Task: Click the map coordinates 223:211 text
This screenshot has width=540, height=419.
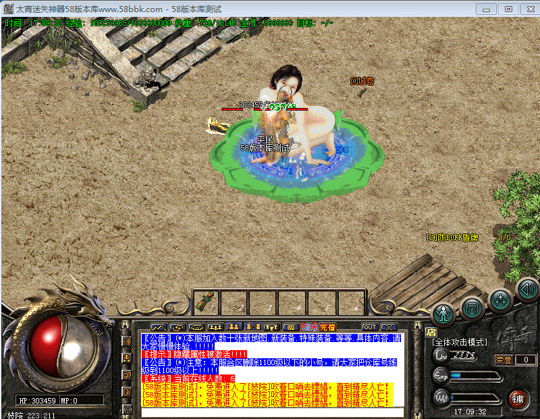Action: (41, 416)
